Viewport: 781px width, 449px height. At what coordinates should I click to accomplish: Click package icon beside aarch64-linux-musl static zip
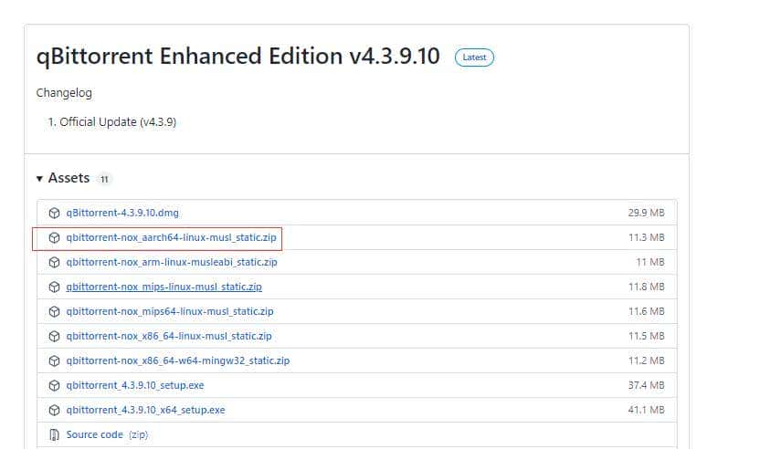[55, 237]
